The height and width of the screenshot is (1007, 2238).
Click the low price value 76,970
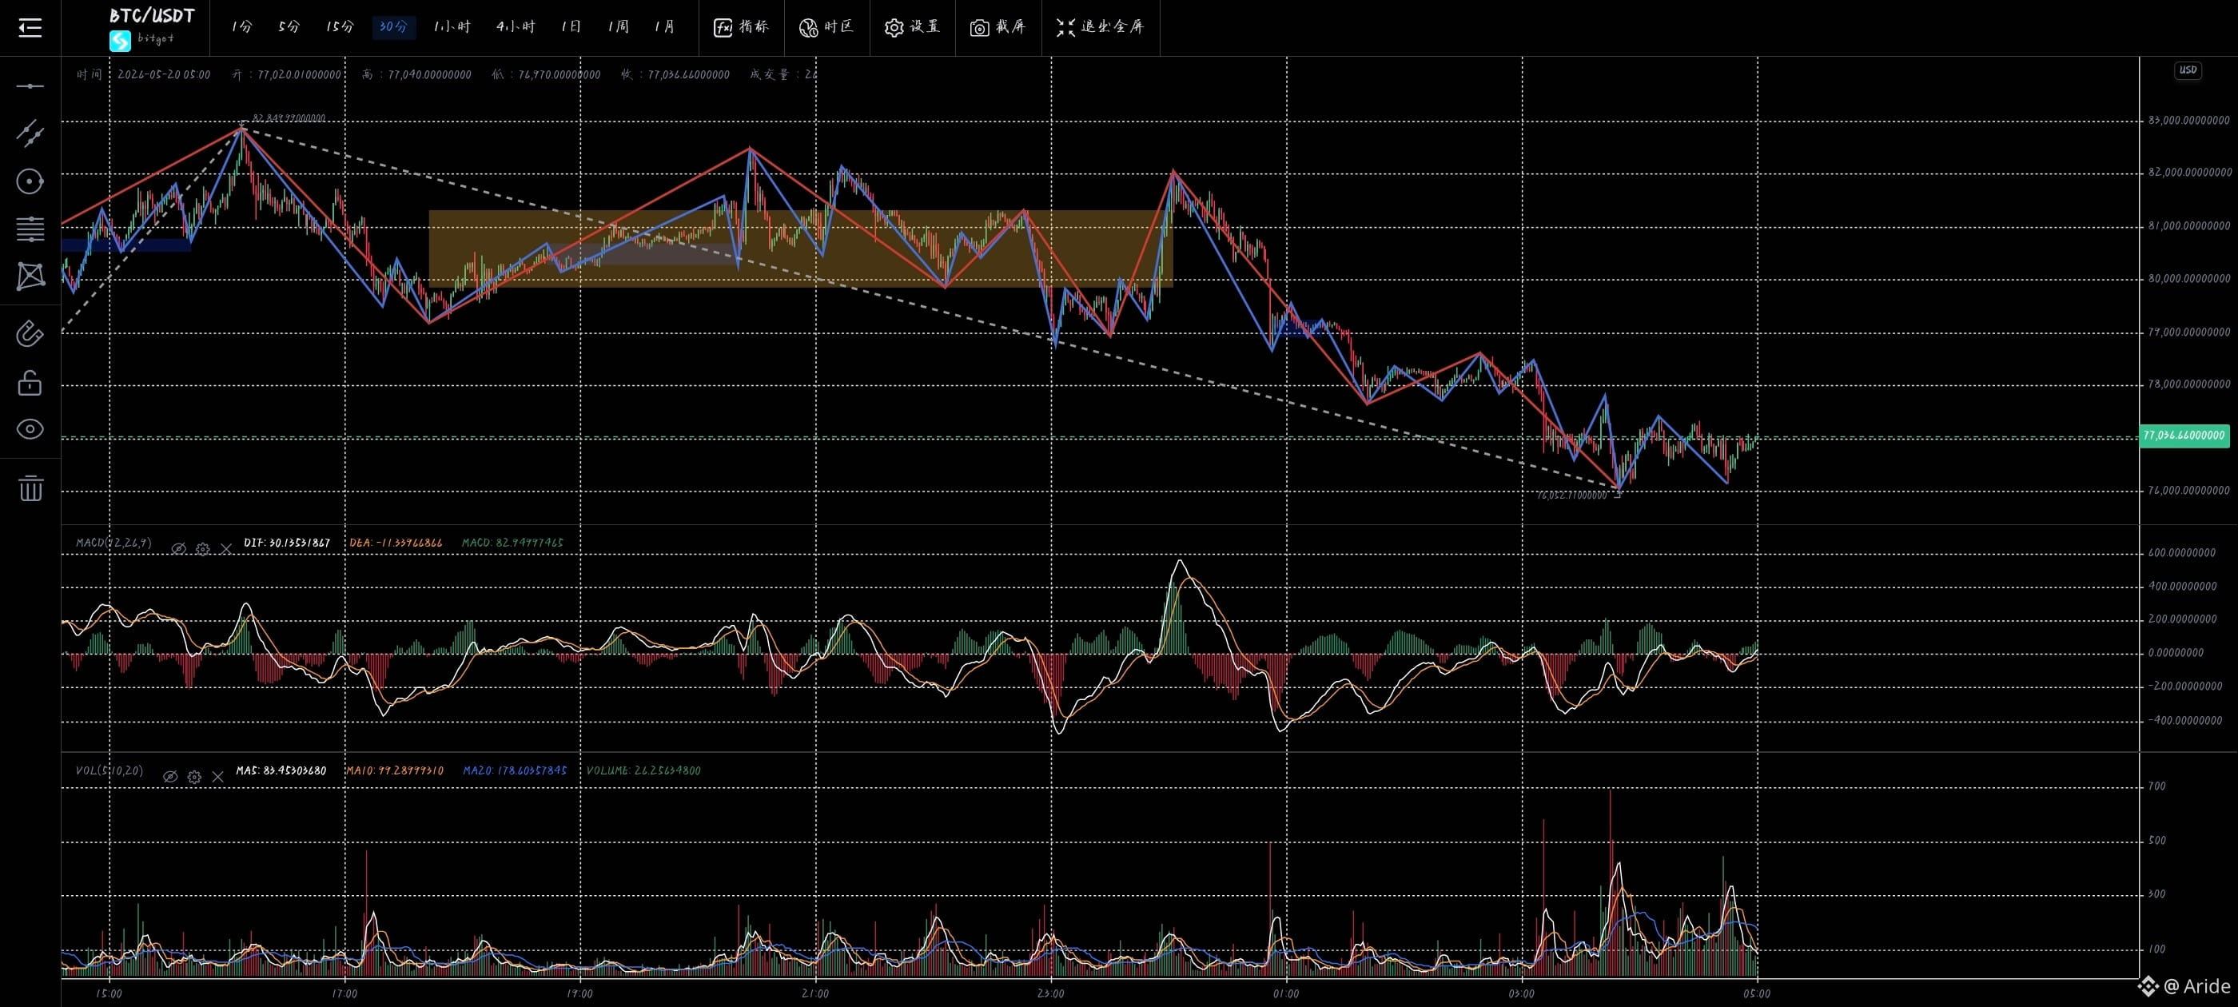559,76
